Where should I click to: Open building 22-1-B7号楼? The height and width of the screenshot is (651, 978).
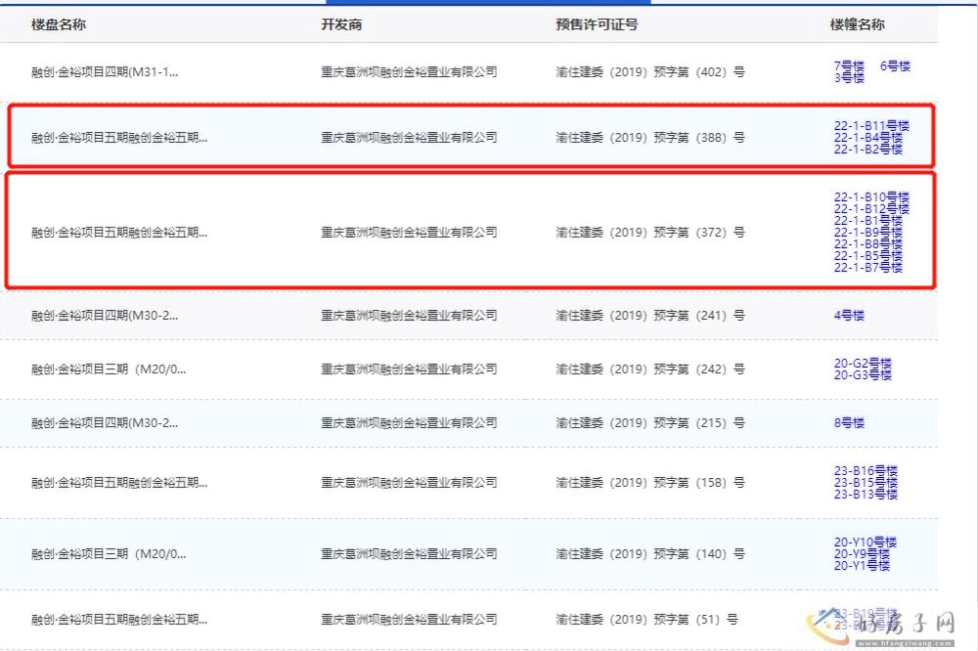click(868, 268)
